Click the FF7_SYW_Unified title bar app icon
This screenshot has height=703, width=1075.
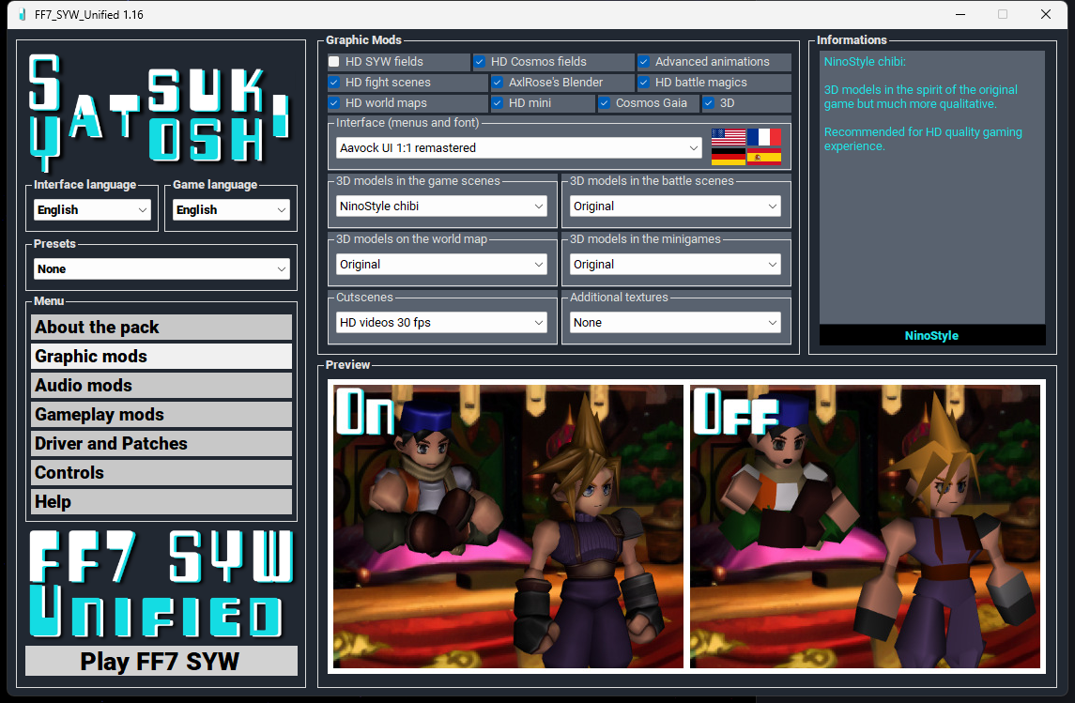tap(22, 14)
